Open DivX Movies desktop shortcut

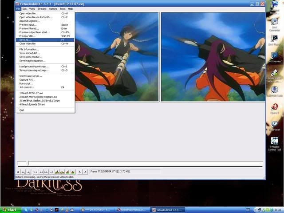[274, 57]
